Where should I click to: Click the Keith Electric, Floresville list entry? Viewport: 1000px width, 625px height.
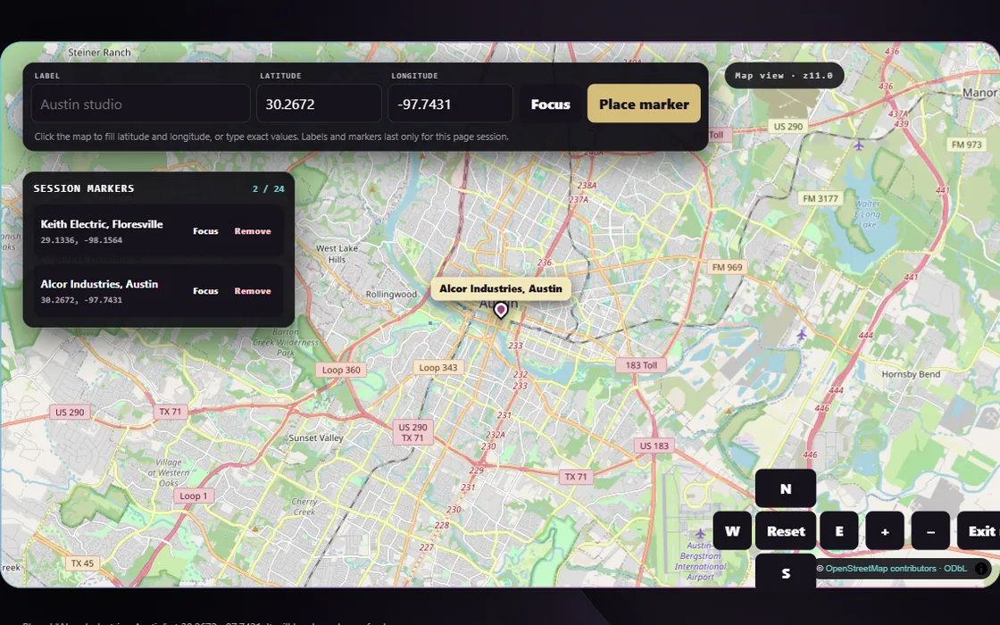point(158,231)
